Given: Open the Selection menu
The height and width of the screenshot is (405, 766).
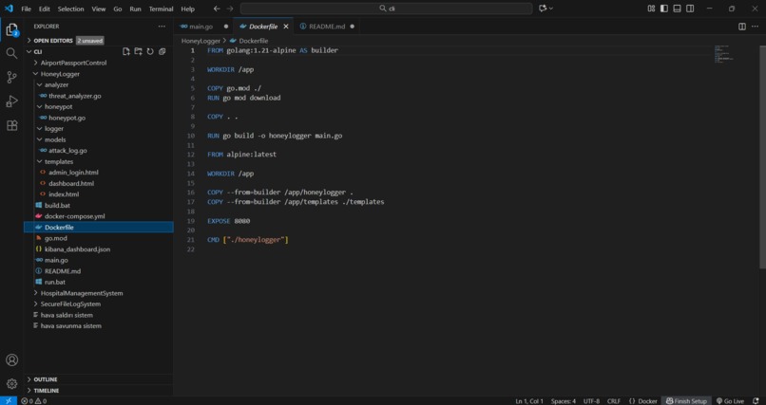Looking at the screenshot, I should click(71, 9).
